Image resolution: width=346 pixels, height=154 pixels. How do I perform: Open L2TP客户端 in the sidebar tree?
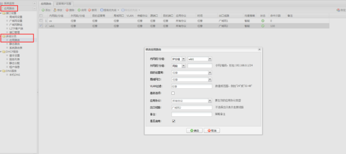click(x=16, y=28)
